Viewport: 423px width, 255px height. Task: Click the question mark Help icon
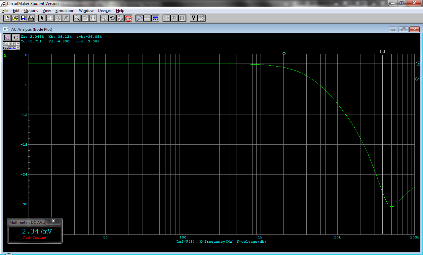(194, 18)
